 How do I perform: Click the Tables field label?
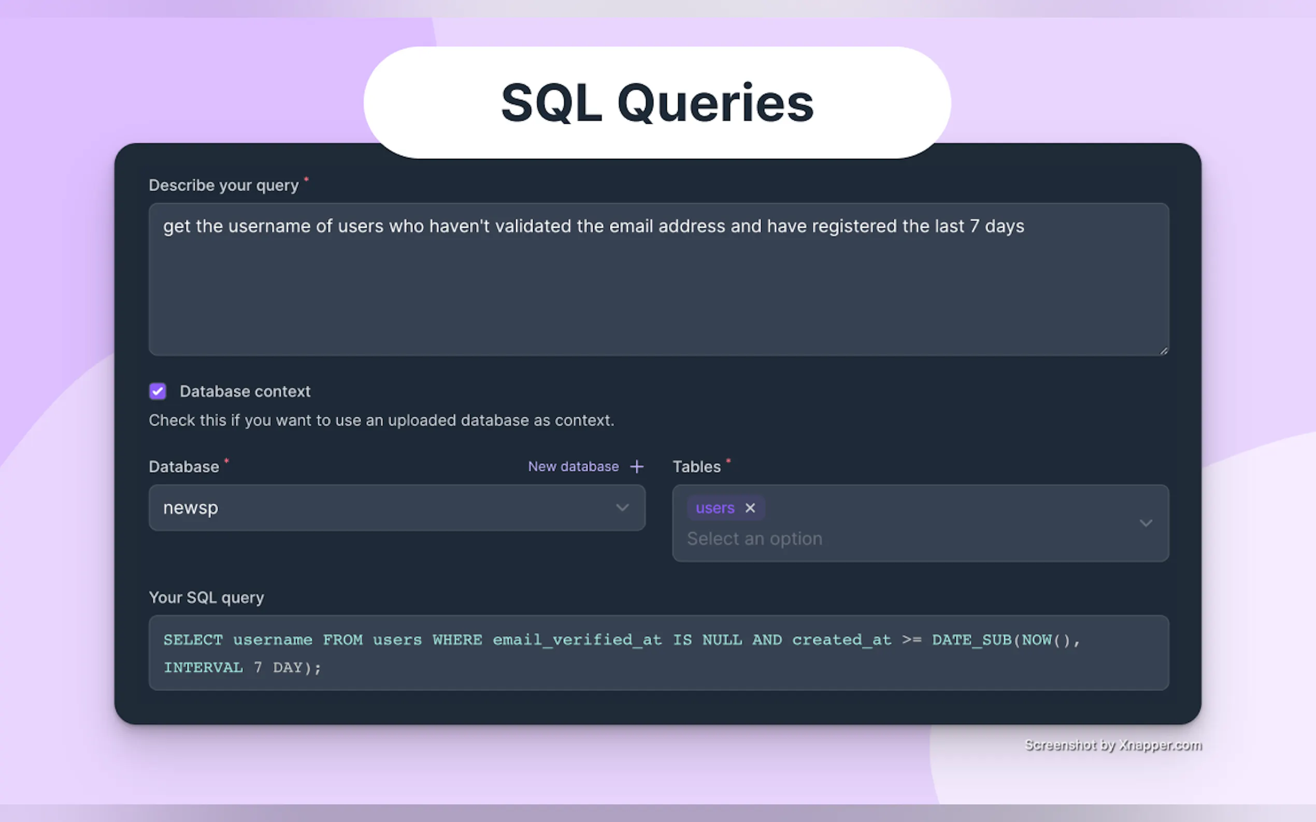[x=696, y=466]
